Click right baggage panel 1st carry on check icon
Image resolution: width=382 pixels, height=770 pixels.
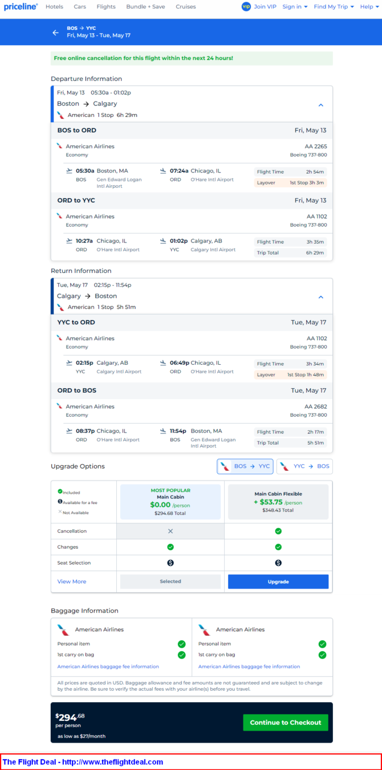pos(323,655)
